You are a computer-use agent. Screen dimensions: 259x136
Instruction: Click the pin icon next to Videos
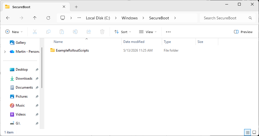tap(37, 114)
